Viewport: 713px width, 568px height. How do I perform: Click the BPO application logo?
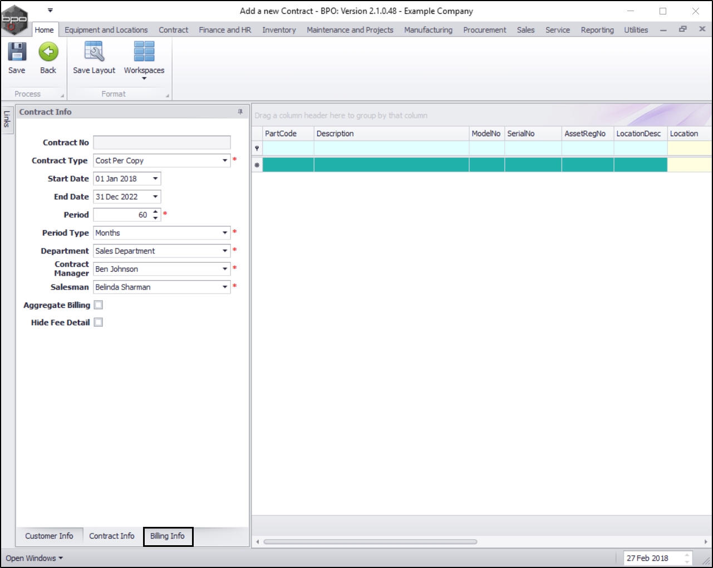(15, 20)
